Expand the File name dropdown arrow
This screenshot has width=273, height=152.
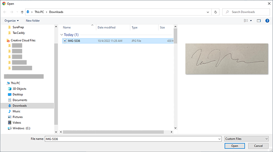tap(219, 139)
